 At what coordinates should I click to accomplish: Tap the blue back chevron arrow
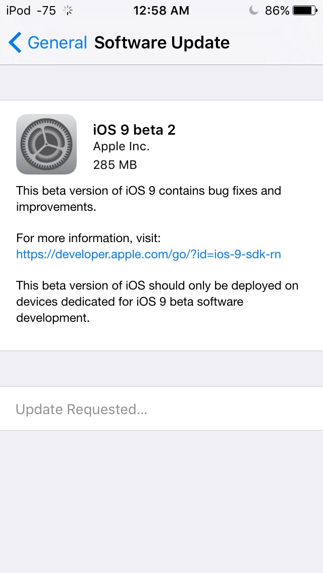[x=15, y=42]
